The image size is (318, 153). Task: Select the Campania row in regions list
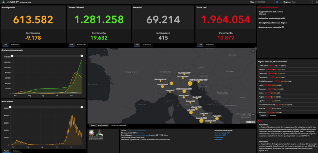(x=287, y=77)
